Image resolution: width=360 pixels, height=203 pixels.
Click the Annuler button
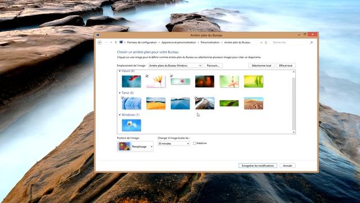tap(287, 165)
